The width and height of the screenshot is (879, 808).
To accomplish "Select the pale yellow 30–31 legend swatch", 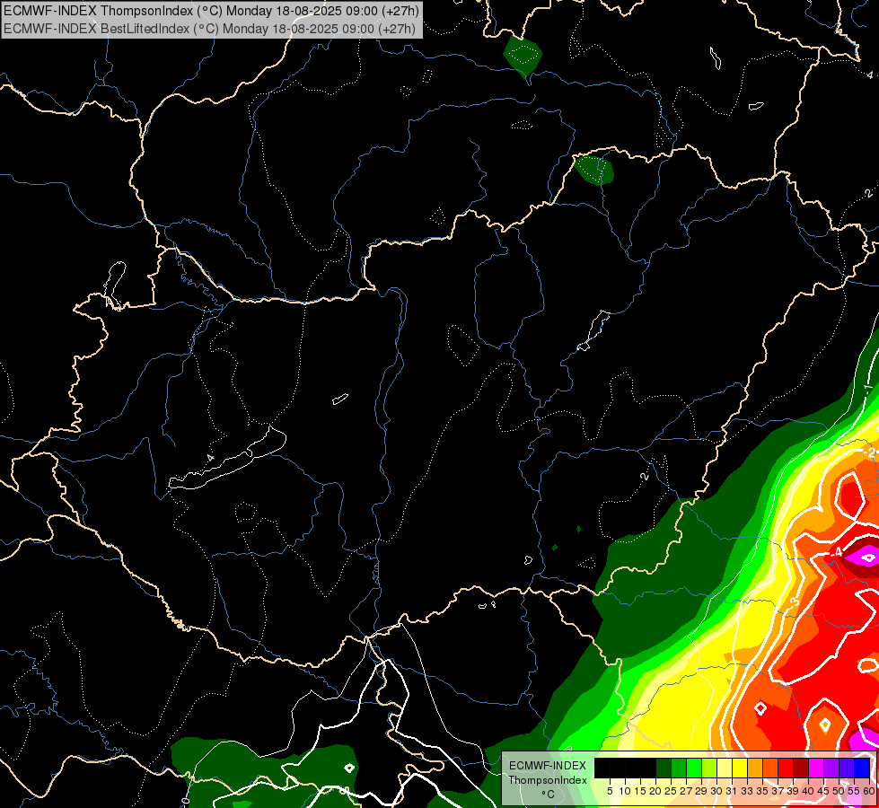I will [725, 768].
